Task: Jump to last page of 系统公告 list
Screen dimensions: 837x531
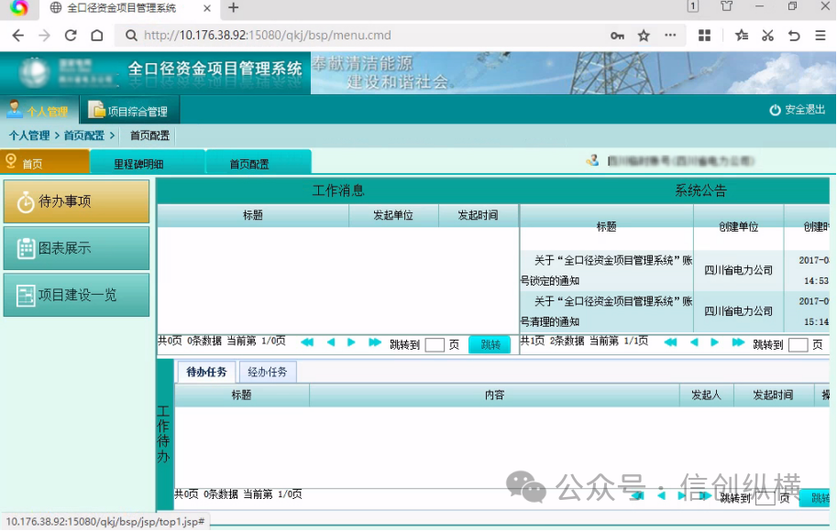Action: click(x=738, y=342)
